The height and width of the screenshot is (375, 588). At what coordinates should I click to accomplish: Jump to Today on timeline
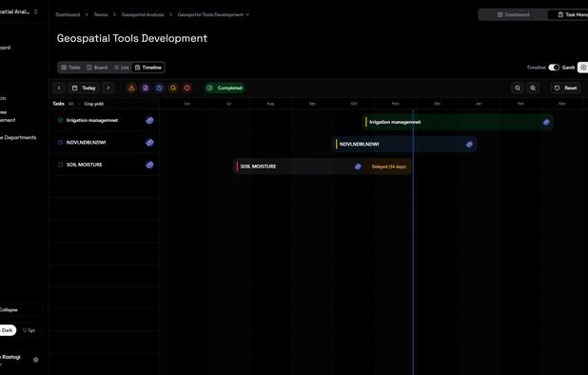[x=84, y=88]
